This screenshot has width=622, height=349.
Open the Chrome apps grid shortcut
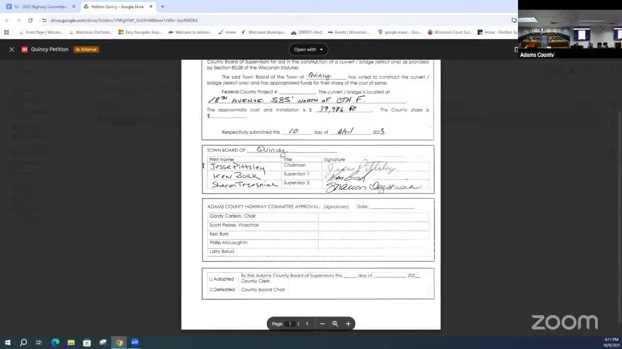pos(6,32)
